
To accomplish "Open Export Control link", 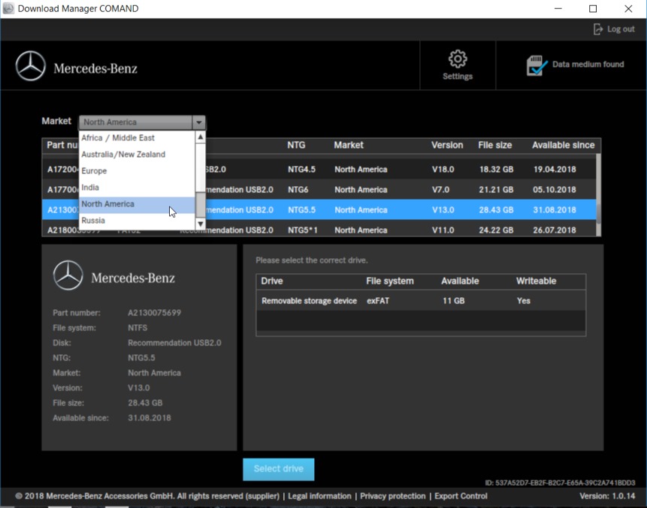I will coord(461,496).
